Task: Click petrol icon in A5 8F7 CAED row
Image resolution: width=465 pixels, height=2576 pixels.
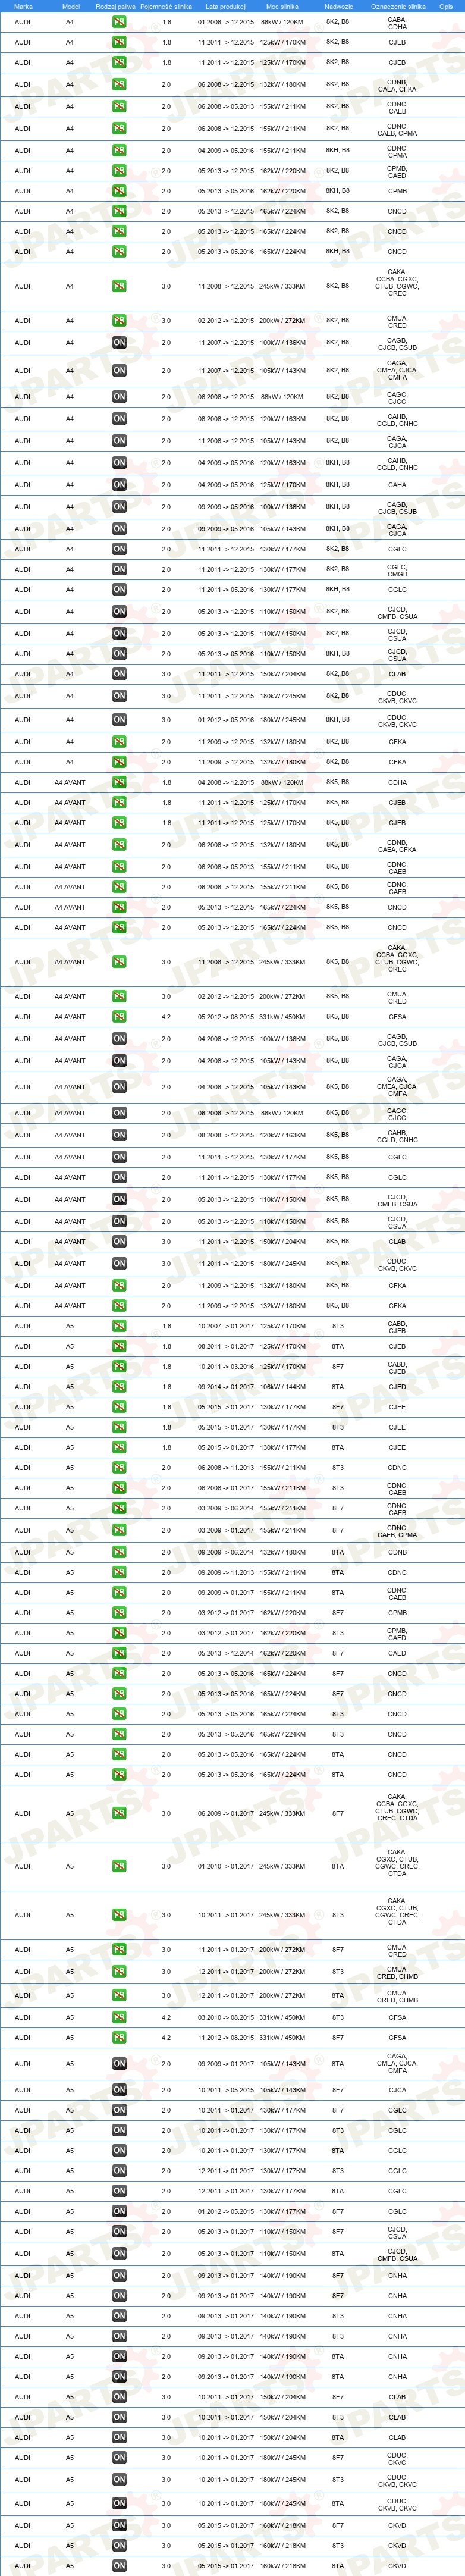Action: pos(119,1654)
